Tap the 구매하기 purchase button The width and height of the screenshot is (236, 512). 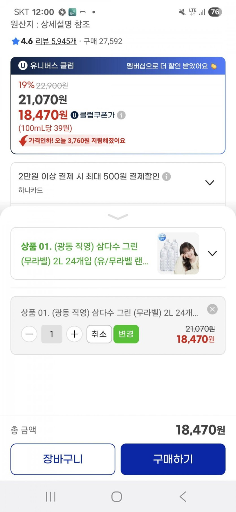click(x=173, y=459)
